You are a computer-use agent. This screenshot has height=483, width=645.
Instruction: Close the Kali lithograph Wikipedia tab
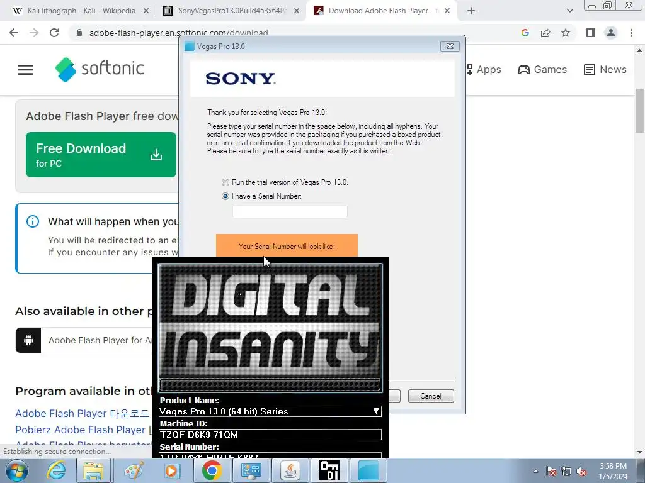tap(146, 11)
